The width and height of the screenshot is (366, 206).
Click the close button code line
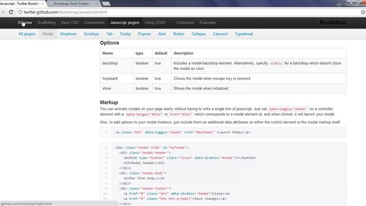coord(189,158)
